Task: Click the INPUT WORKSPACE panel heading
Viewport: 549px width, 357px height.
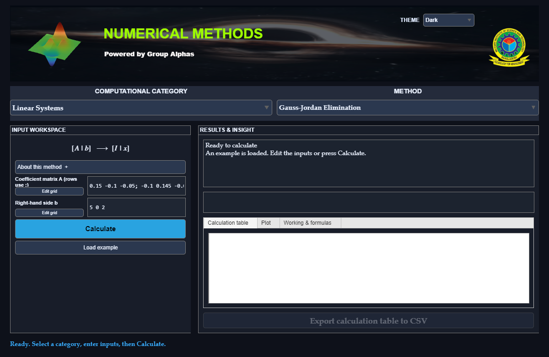Action: pos(38,130)
